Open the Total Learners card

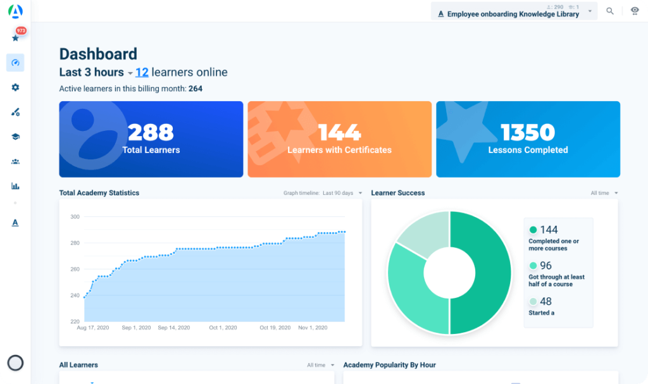tap(151, 139)
